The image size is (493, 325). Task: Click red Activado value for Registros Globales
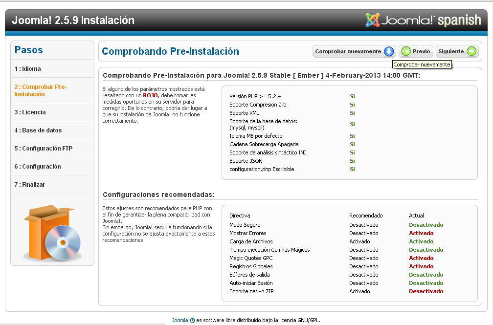[x=421, y=266]
